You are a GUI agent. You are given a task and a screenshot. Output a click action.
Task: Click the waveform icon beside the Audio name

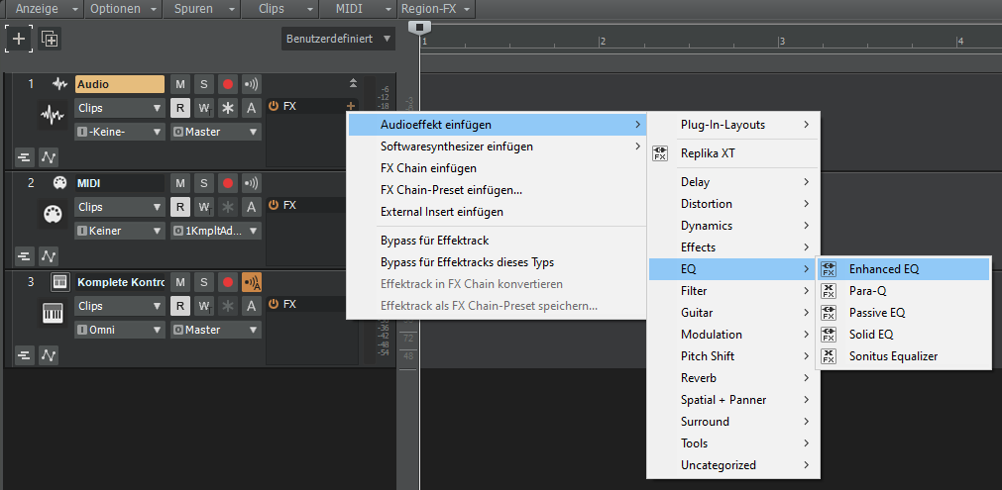tap(60, 84)
